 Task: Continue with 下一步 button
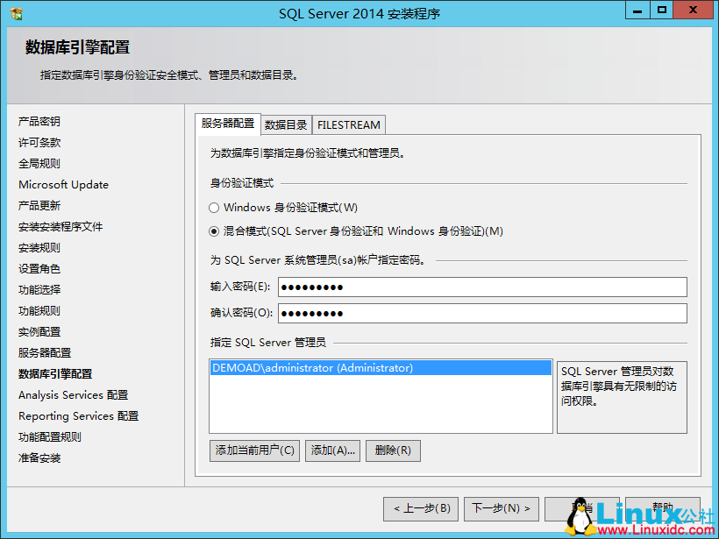pyautogui.click(x=502, y=508)
